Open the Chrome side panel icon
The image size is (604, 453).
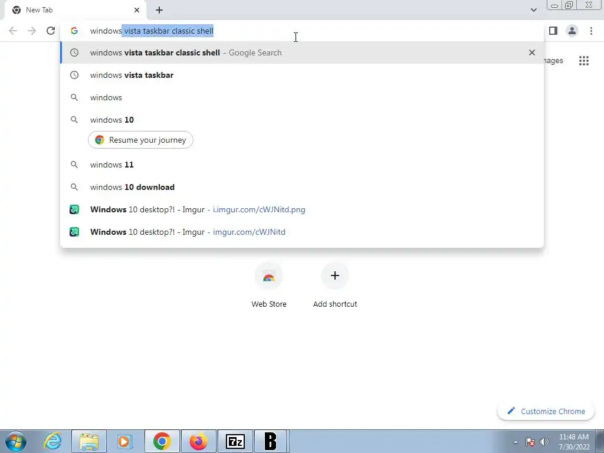coord(553,31)
